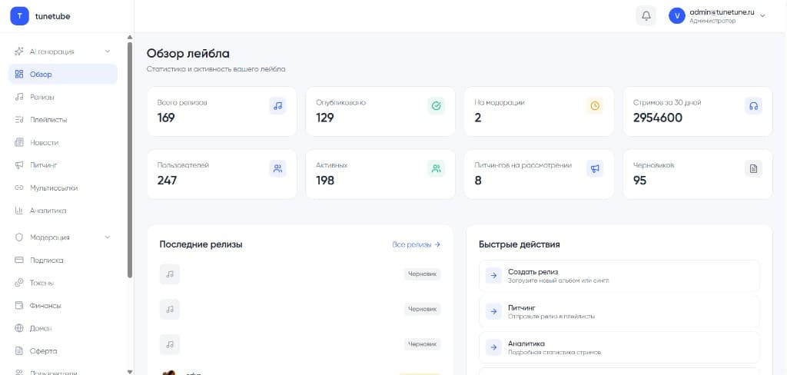Click the music note icon in Всего релизов card
Image resolution: width=787 pixels, height=375 pixels.
277,106
